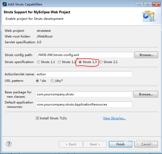Click the Cancel button
Viewport: 162px width, 154px height.
[146, 144]
